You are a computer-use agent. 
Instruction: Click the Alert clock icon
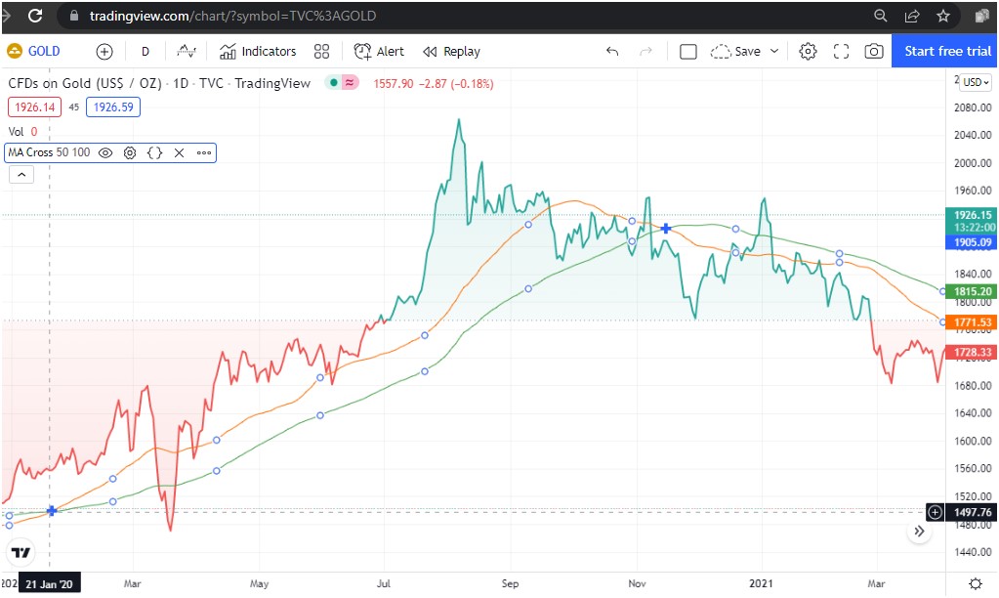[x=362, y=51]
